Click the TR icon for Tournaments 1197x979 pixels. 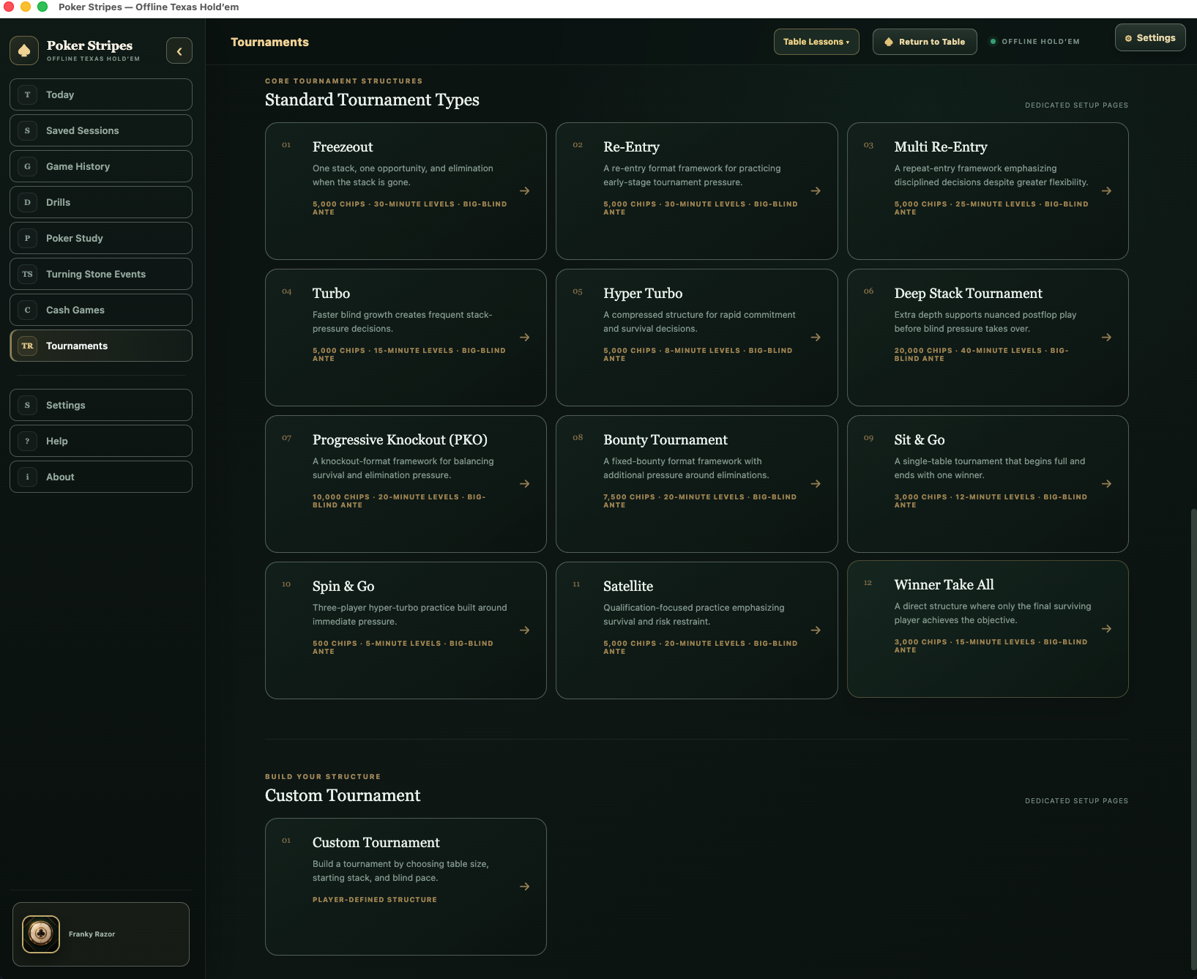pyautogui.click(x=28, y=346)
